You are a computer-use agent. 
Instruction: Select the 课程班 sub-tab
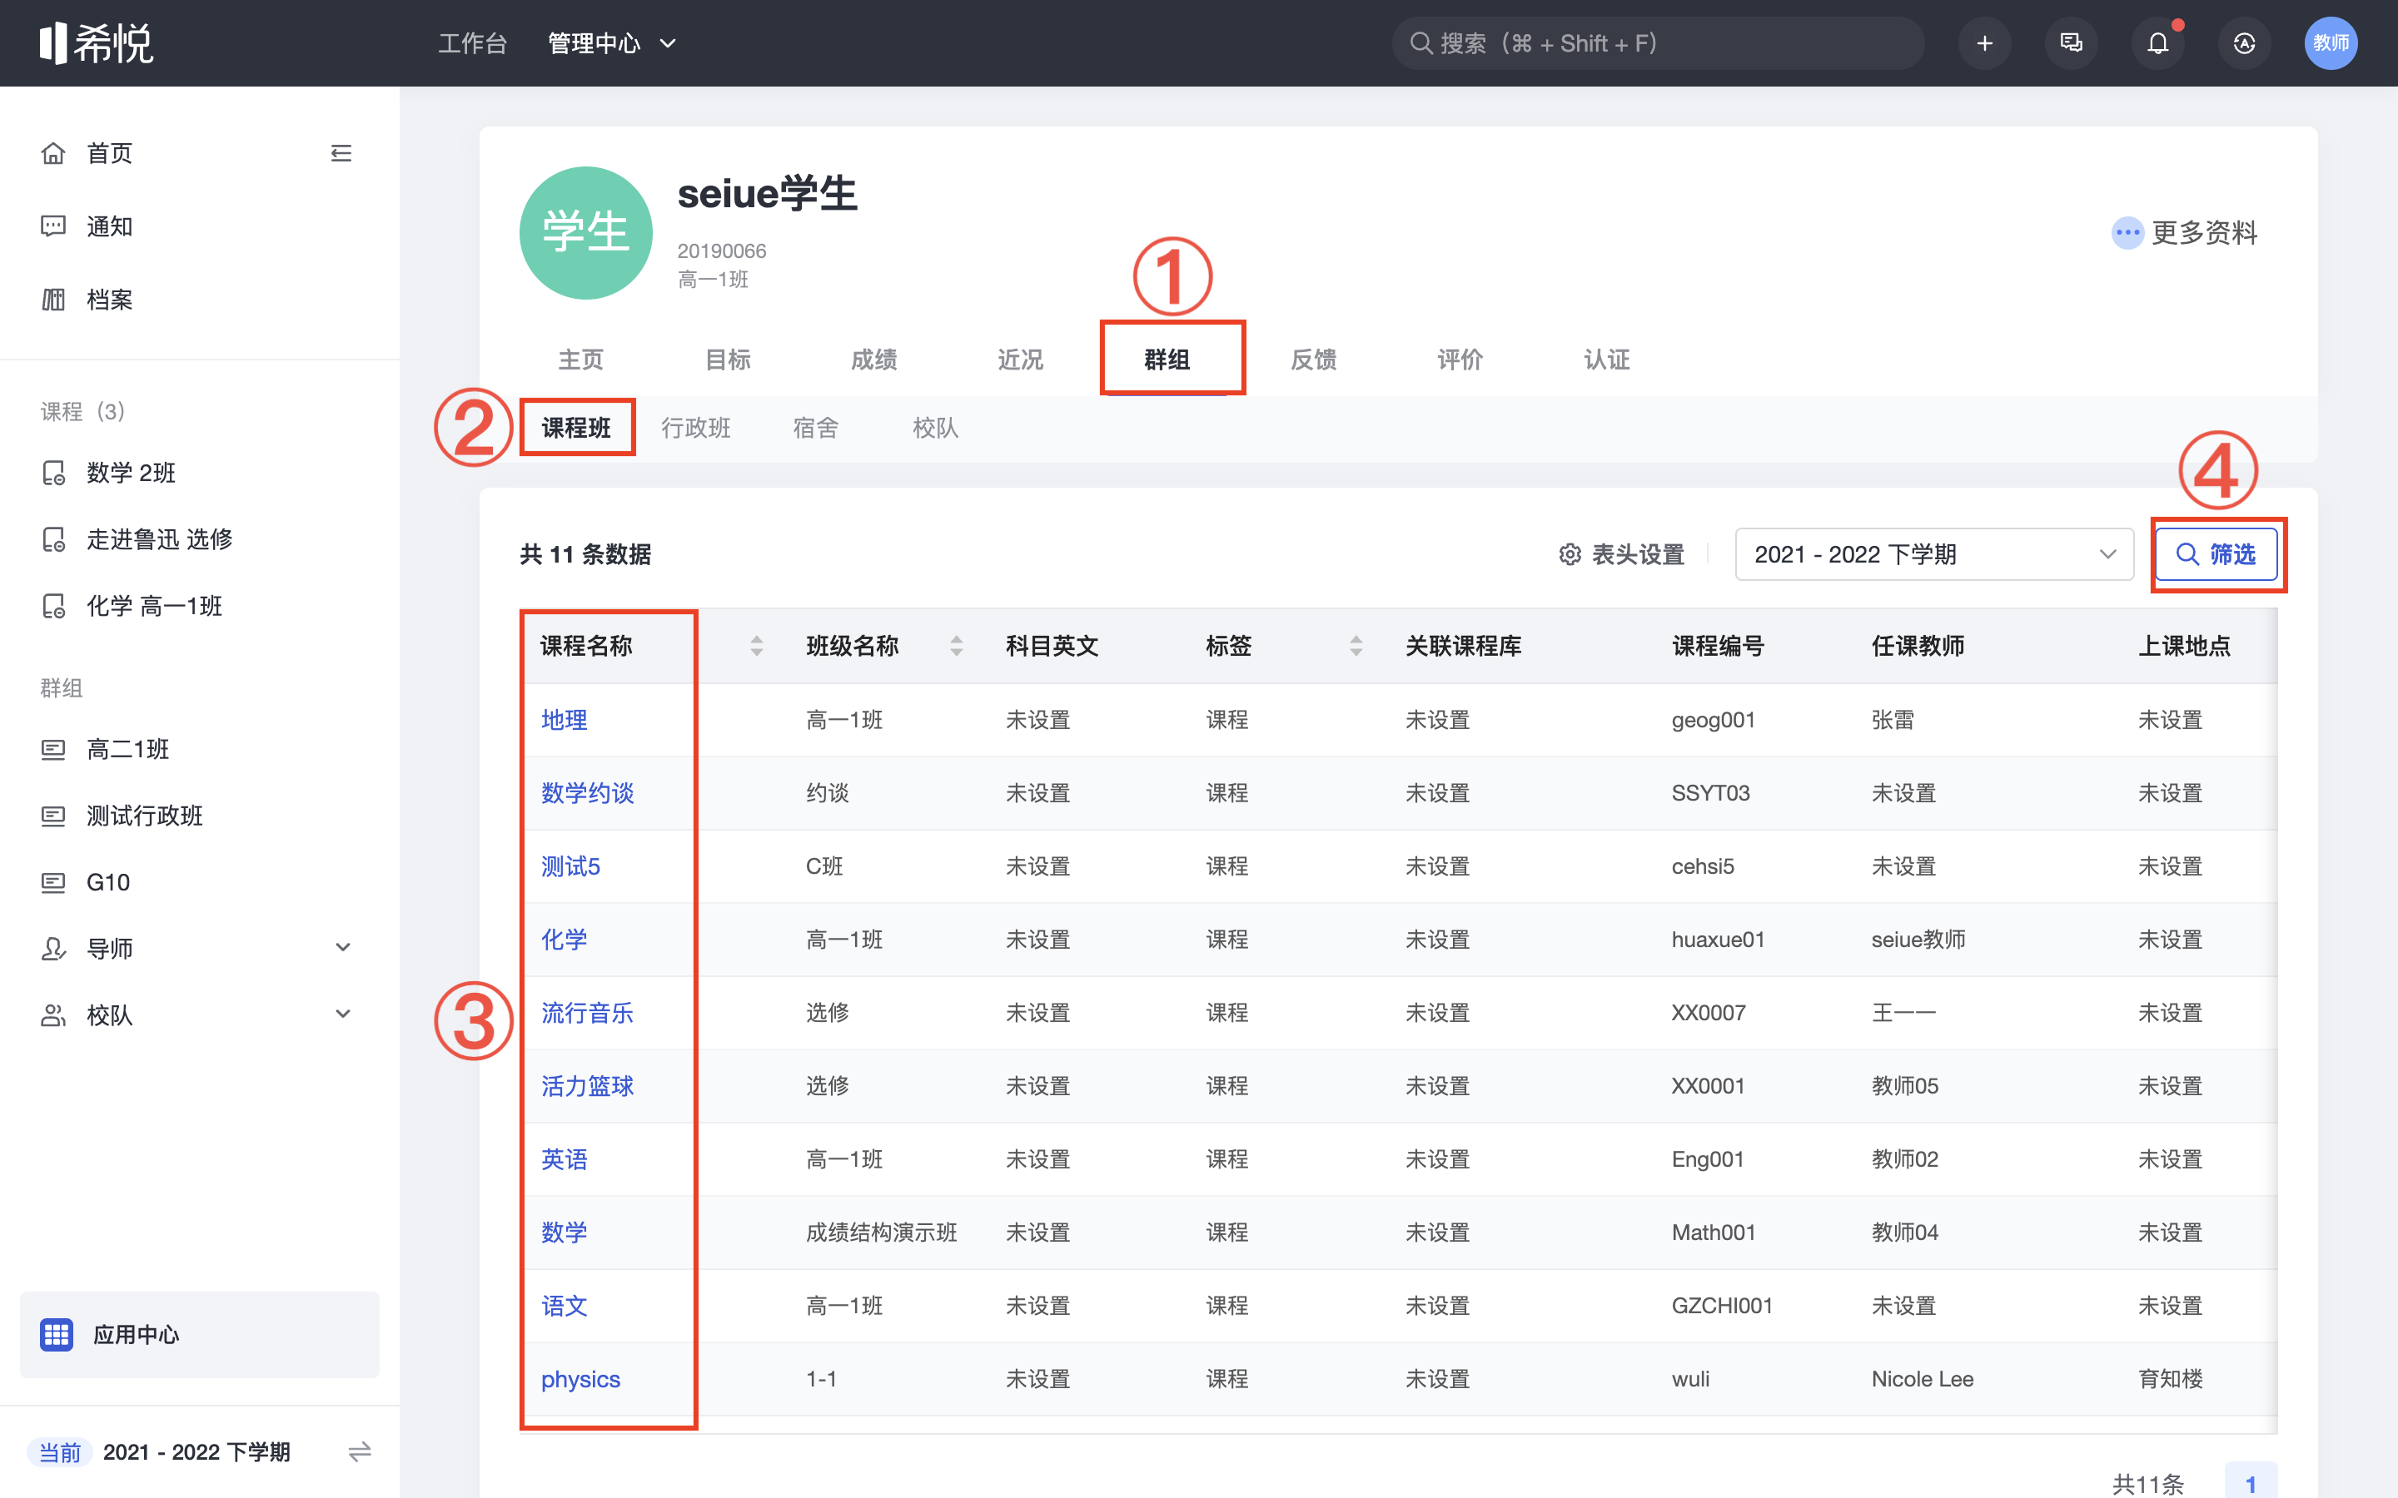click(x=577, y=428)
